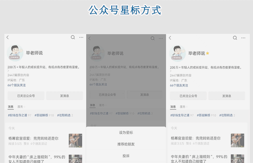Choose 推荐给朋友 in the bottom sheet
The width and height of the screenshot is (253, 163).
126,144
